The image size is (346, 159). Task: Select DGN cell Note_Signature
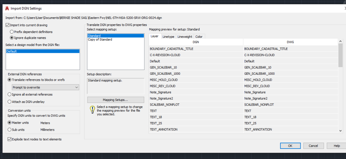coord(196,92)
